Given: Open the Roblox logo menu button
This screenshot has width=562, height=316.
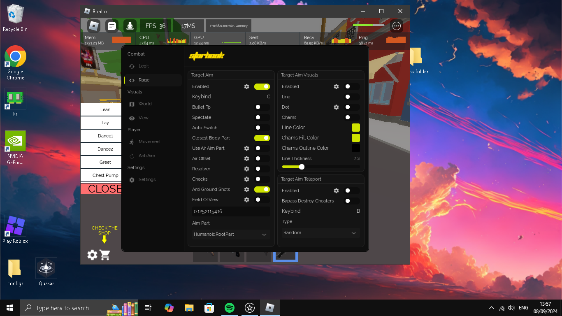Looking at the screenshot, I should 94,26.
